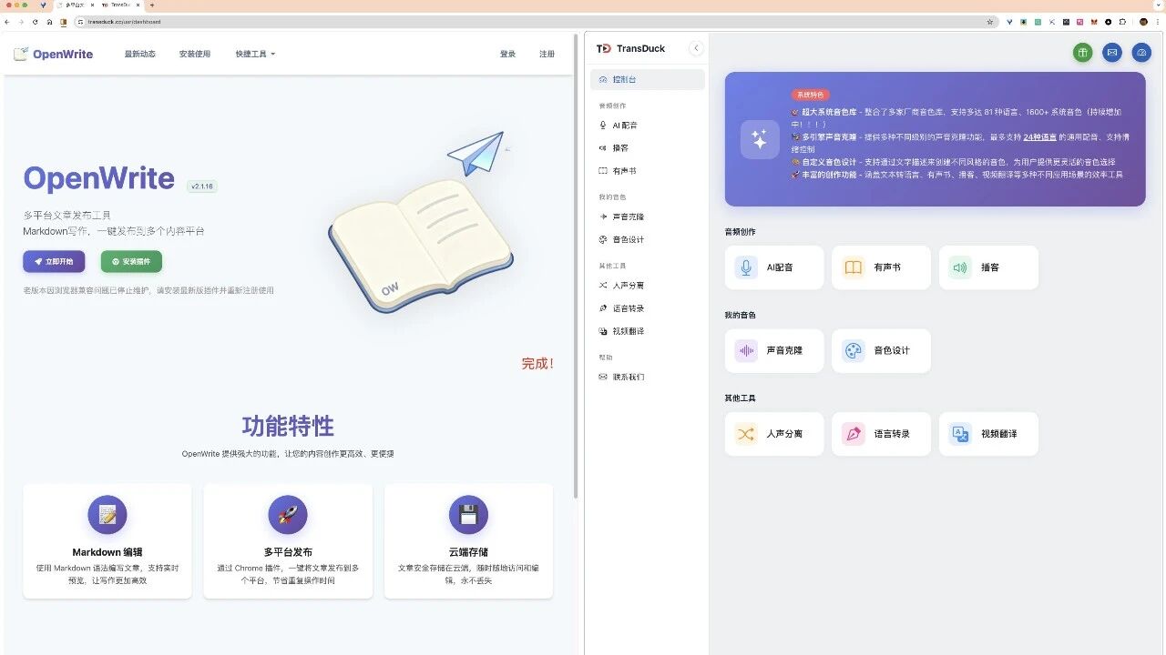This screenshot has width=1166, height=655.
Task: Select 有声书 in the TransDuck sidebar
Action: point(648,170)
